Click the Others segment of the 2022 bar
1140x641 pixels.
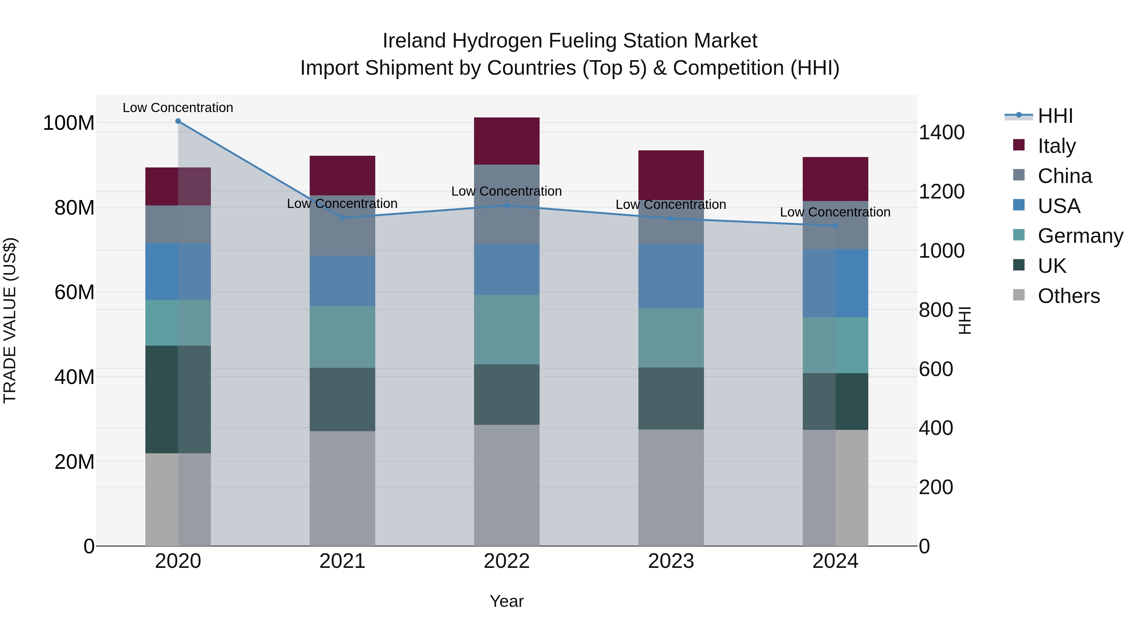[507, 485]
